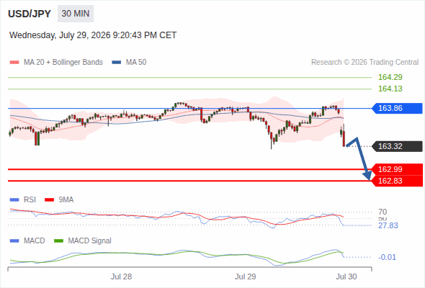
Task: Click the 30 MIN timeframe badge
Action: [76, 14]
